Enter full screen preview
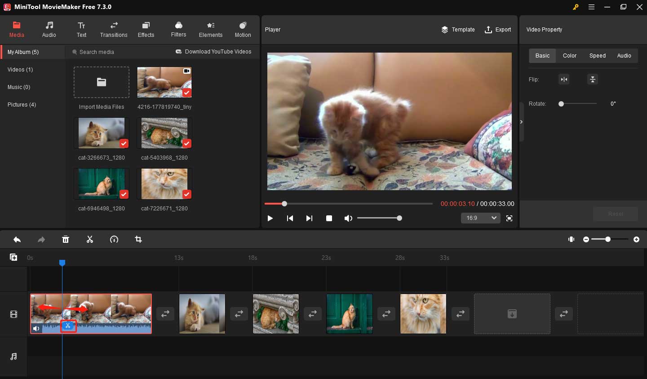Image resolution: width=647 pixels, height=379 pixels. pos(509,218)
